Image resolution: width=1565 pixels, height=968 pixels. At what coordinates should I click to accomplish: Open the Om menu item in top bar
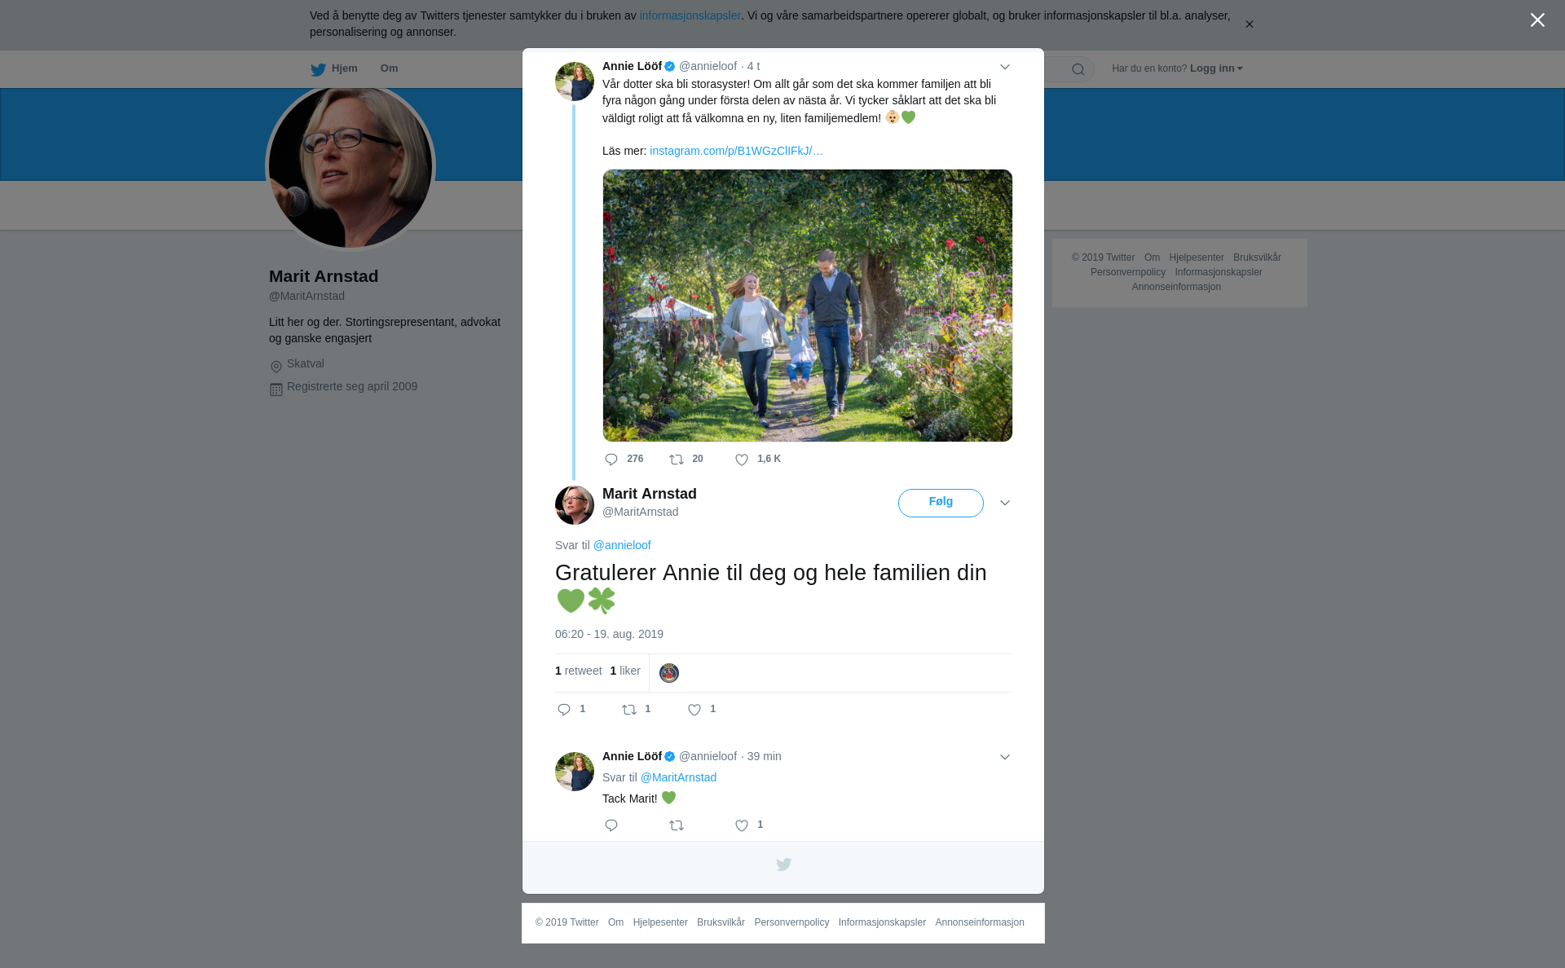coord(389,68)
